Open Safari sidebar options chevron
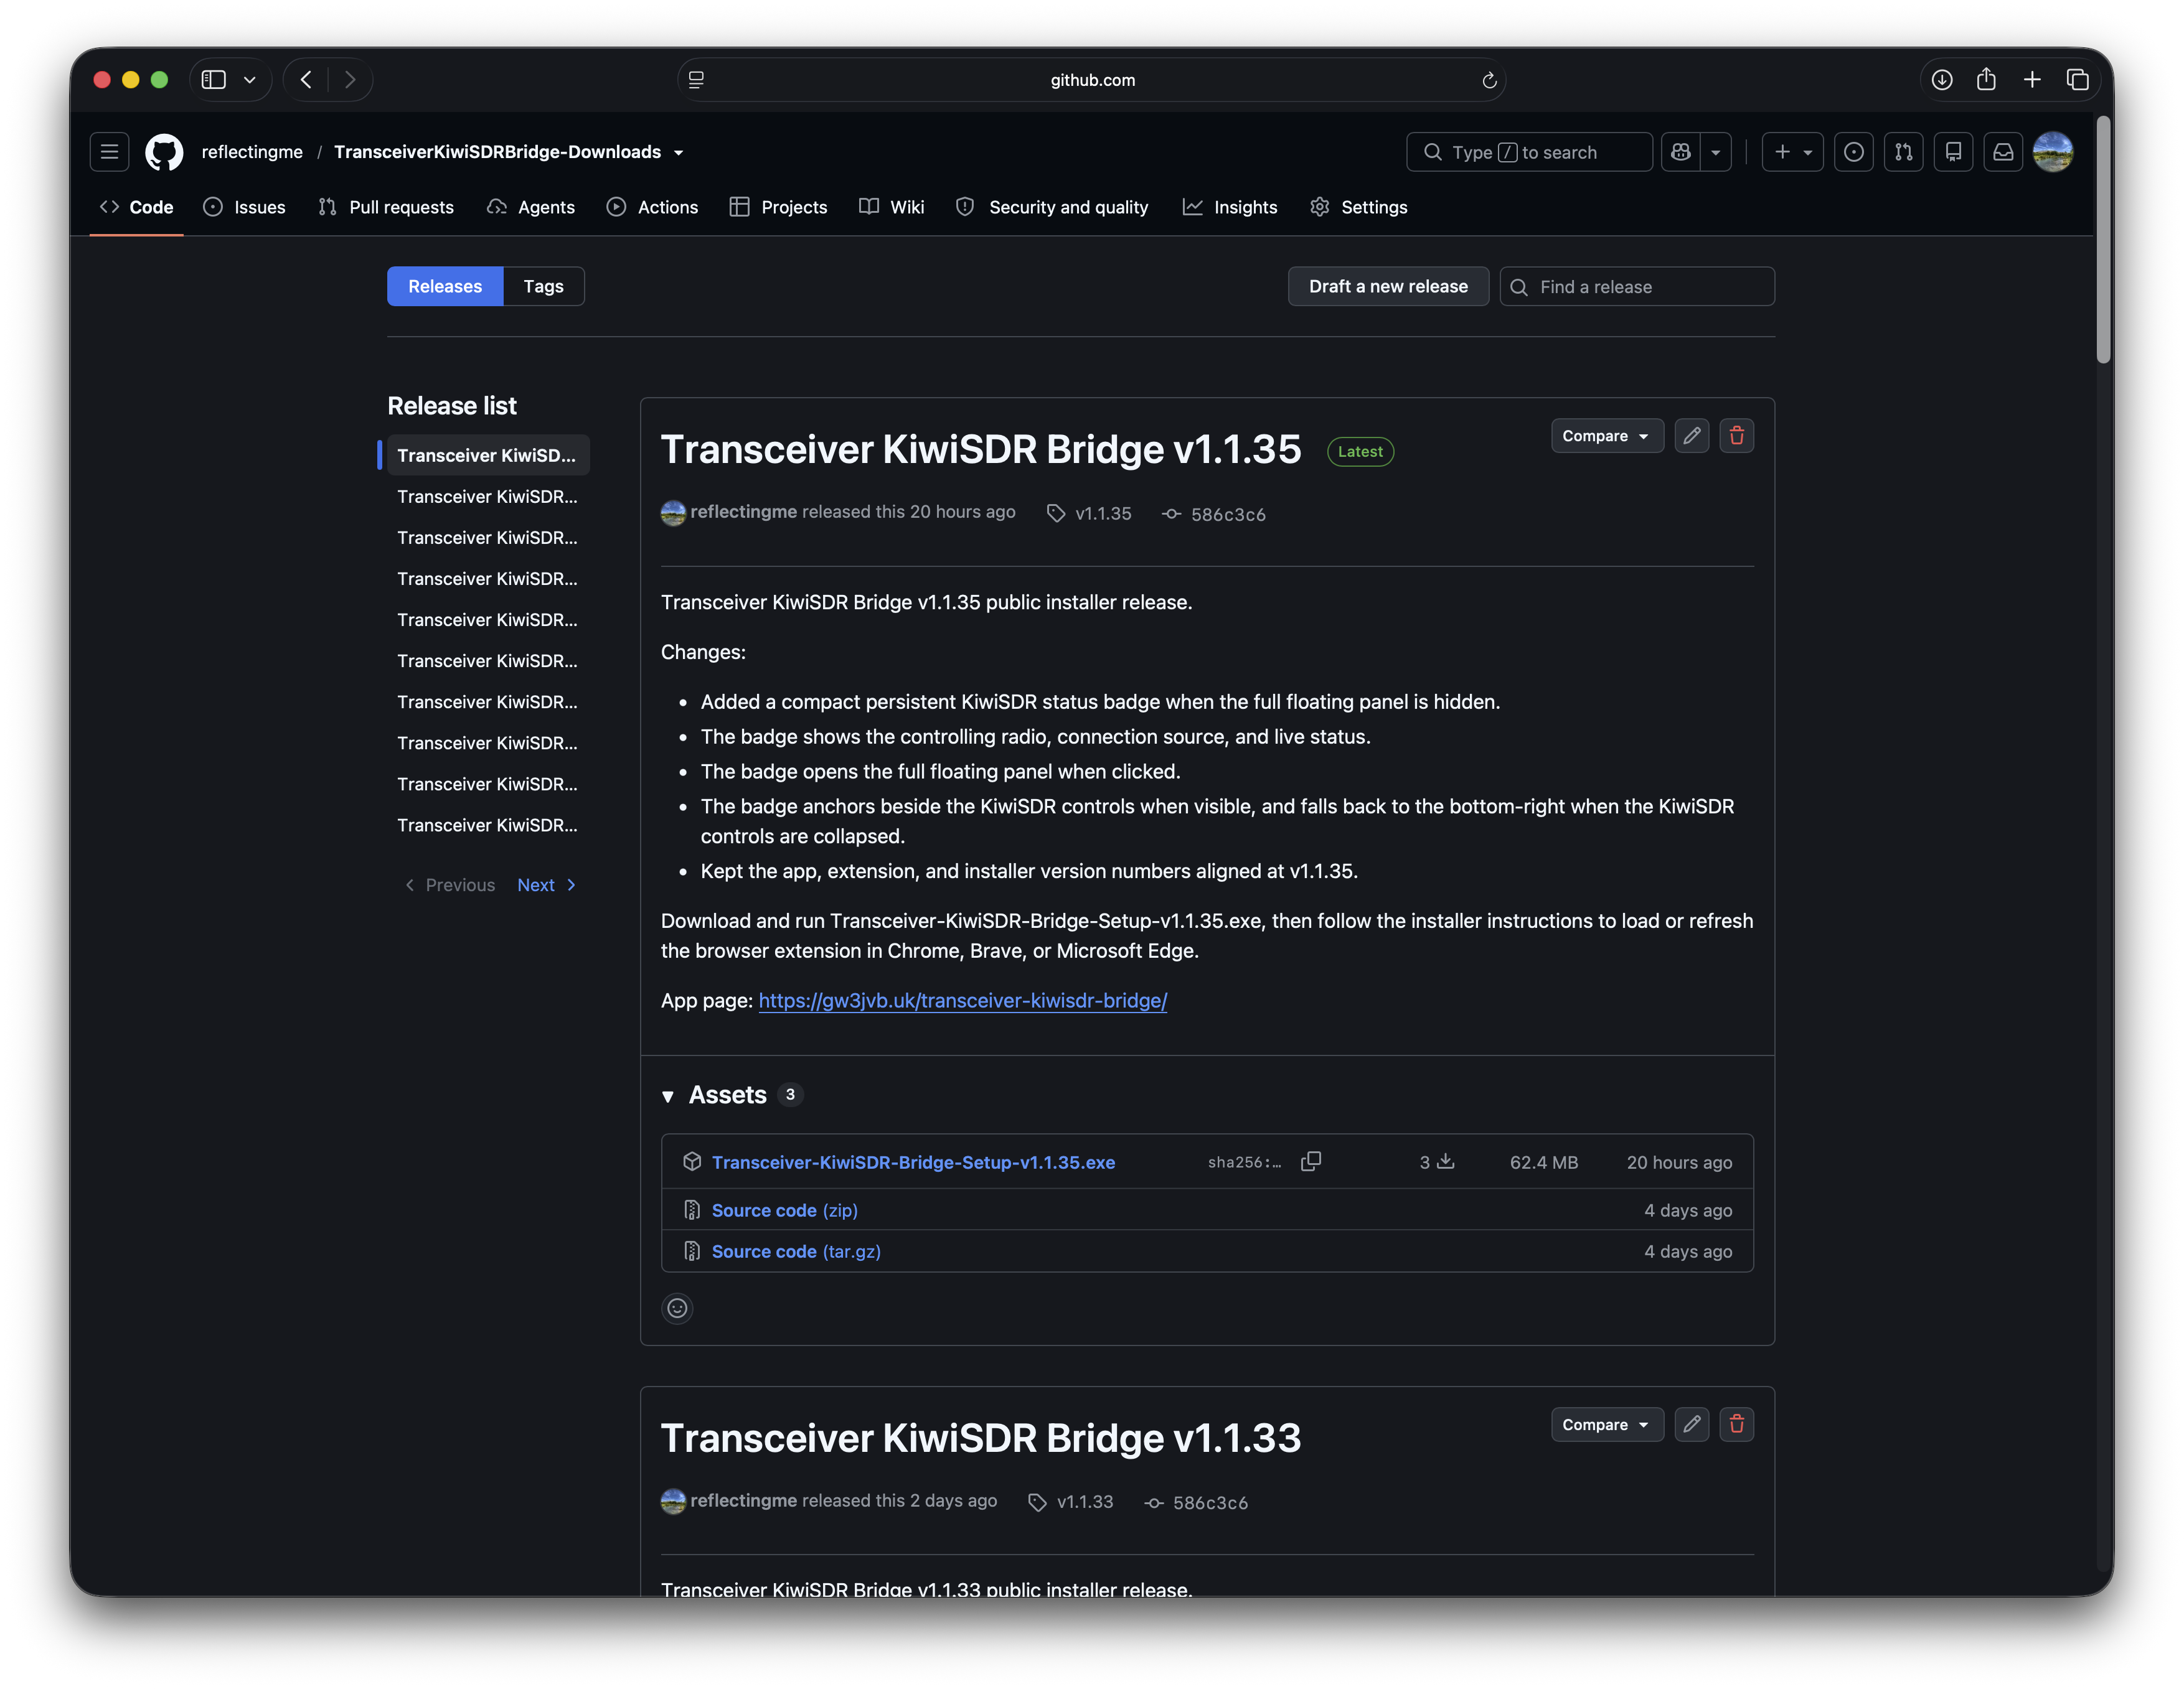 point(250,80)
